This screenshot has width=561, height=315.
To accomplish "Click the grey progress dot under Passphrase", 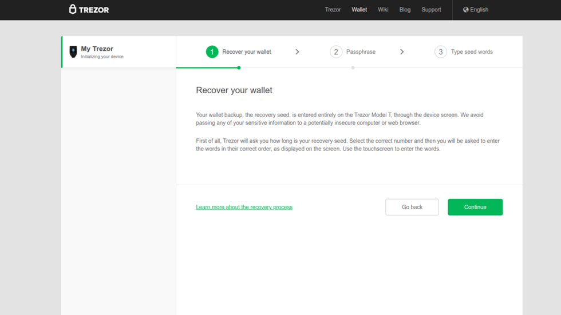I will pyautogui.click(x=353, y=67).
